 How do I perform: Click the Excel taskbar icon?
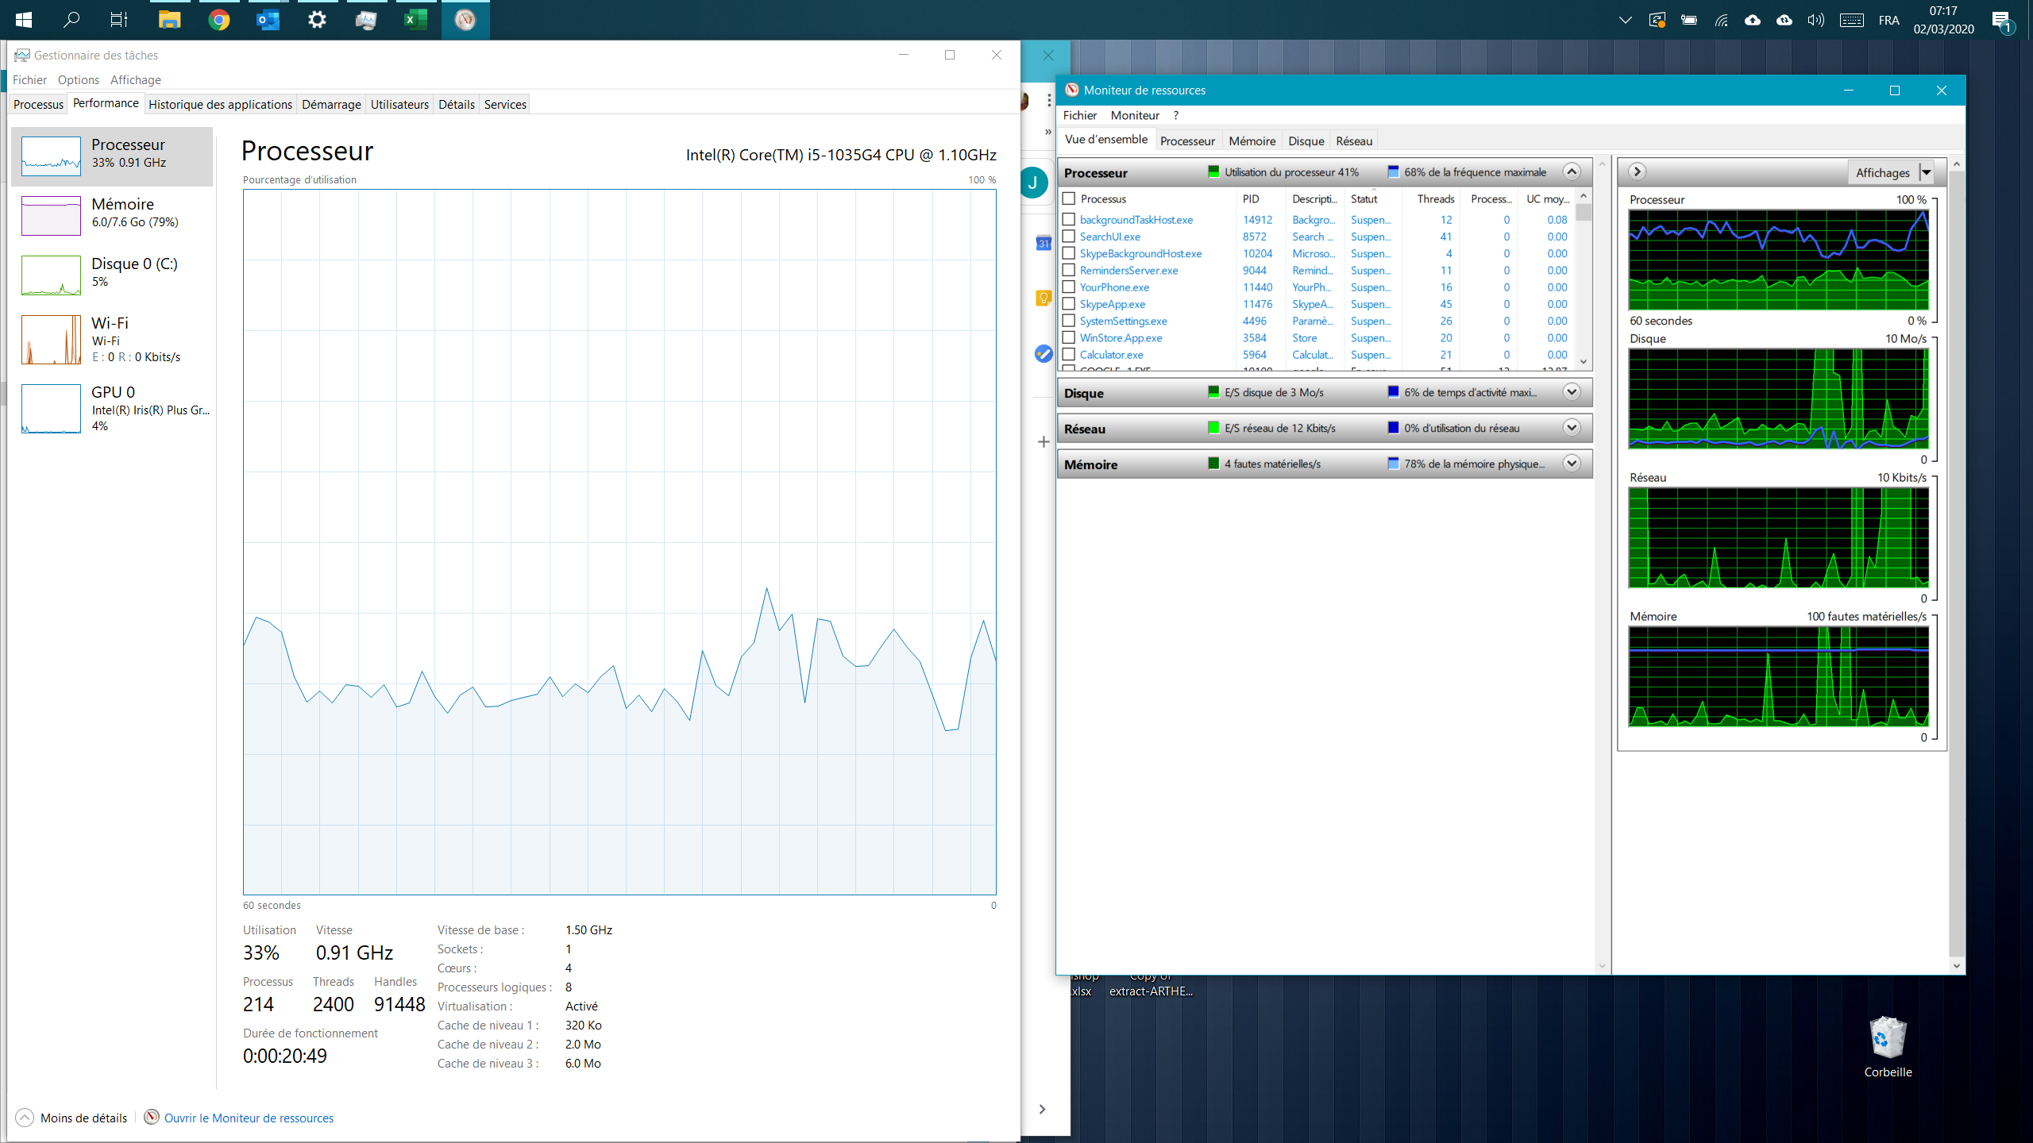[x=415, y=20]
